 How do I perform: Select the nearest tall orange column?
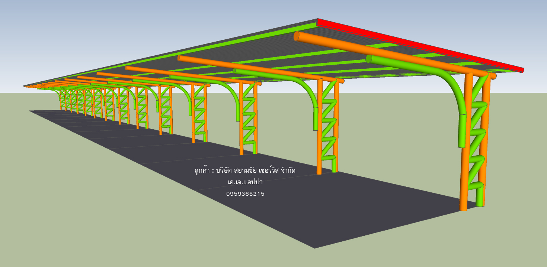tap(465, 149)
